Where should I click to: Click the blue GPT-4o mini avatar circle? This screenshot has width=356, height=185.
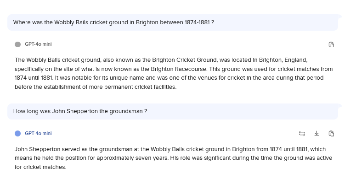18,133
